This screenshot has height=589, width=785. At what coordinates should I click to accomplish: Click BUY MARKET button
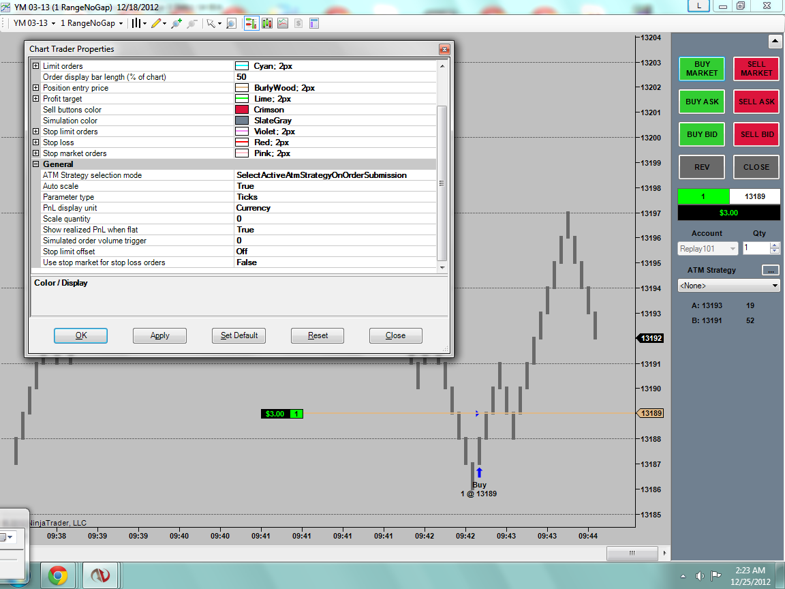pos(702,69)
